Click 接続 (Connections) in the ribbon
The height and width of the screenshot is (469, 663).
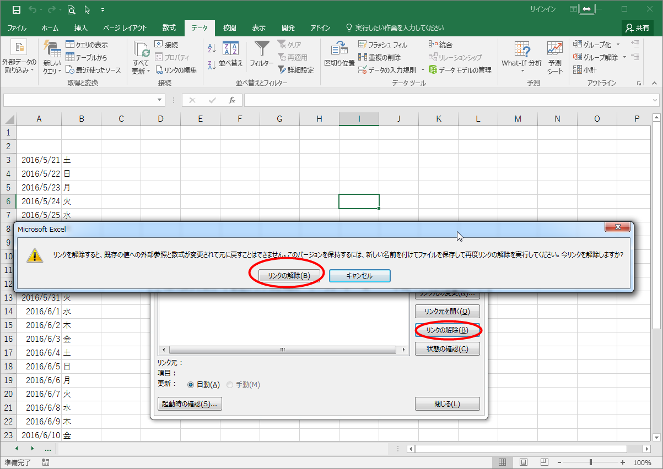166,45
